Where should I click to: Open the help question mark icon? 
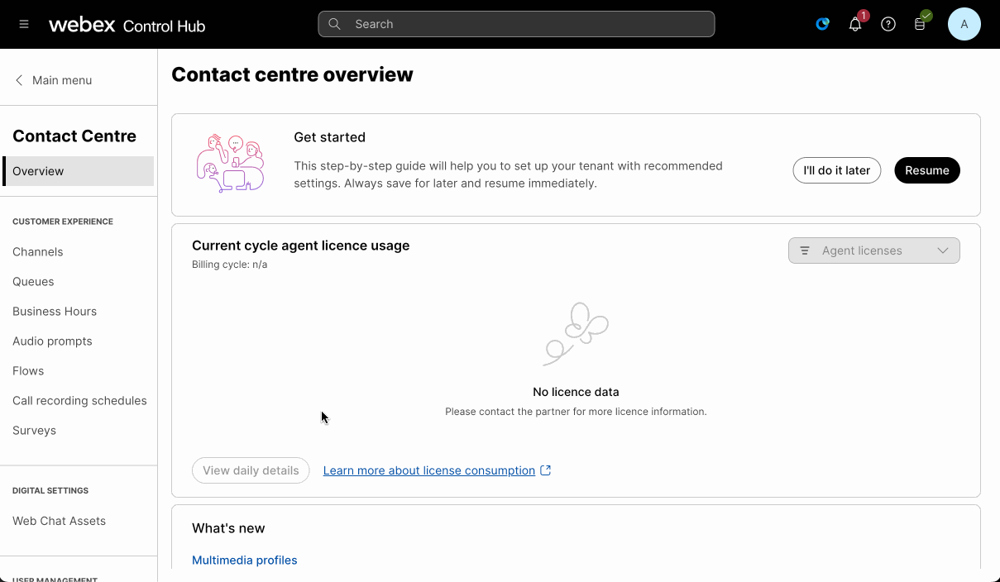(x=888, y=24)
